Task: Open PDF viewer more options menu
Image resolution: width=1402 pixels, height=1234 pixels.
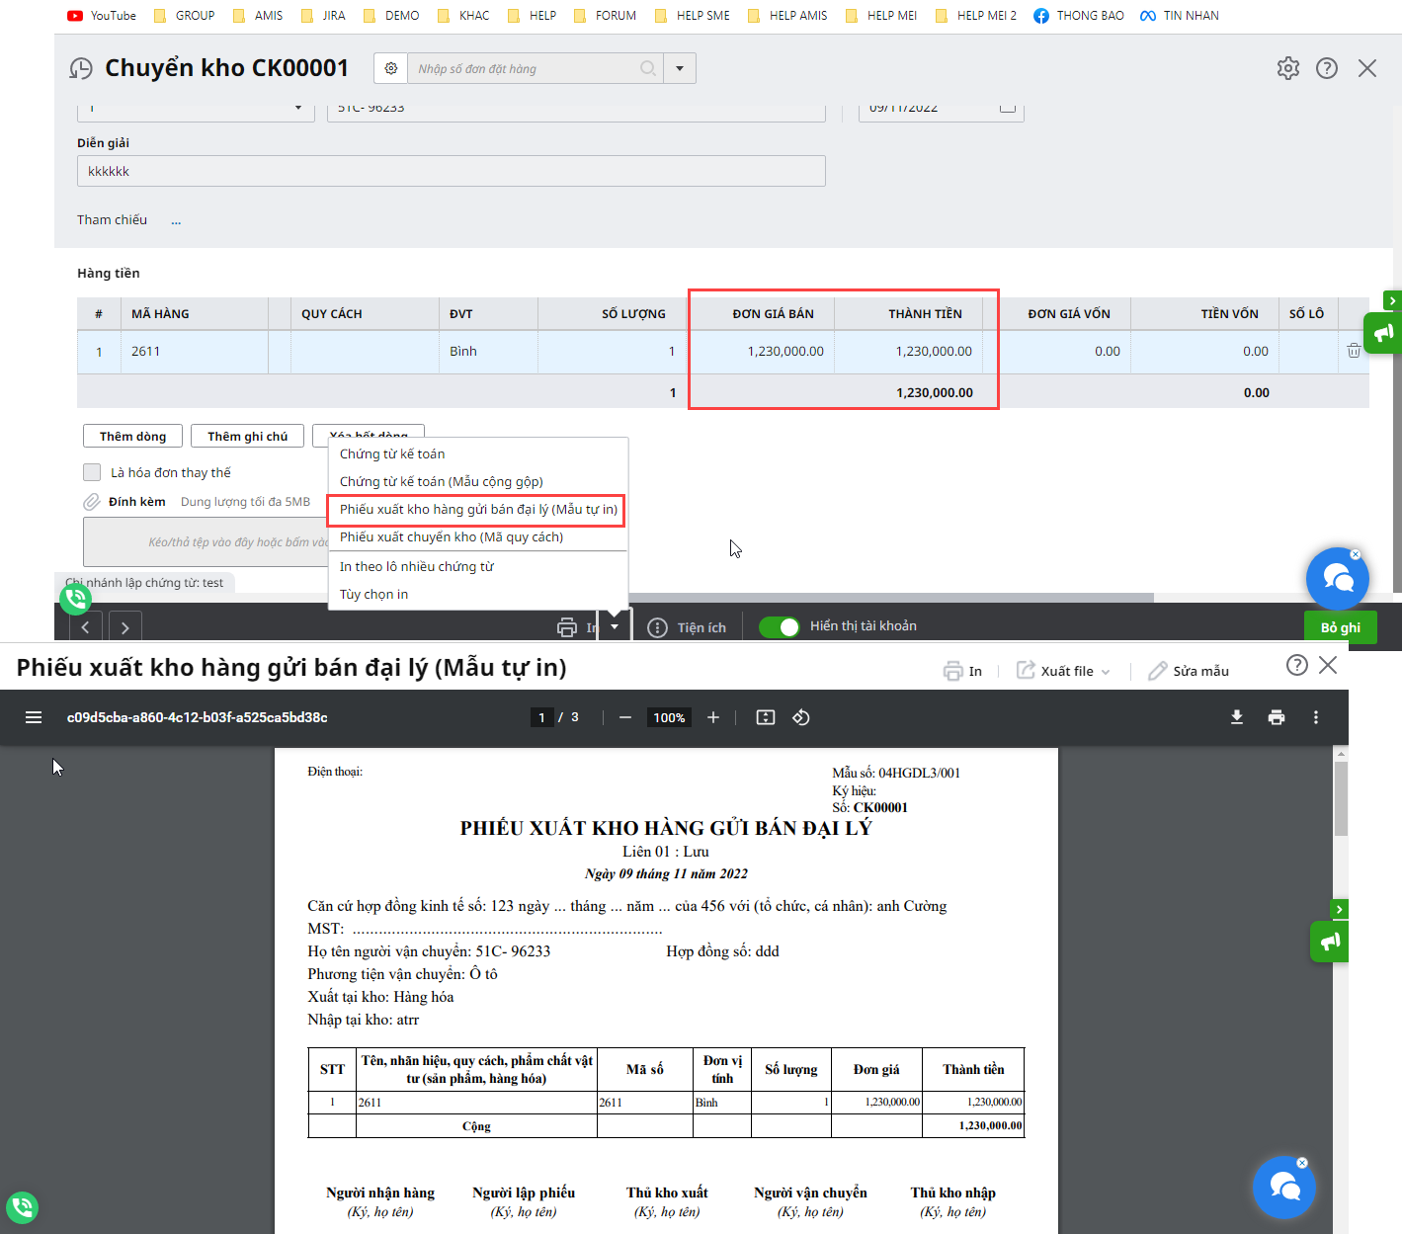Action: tap(1316, 717)
